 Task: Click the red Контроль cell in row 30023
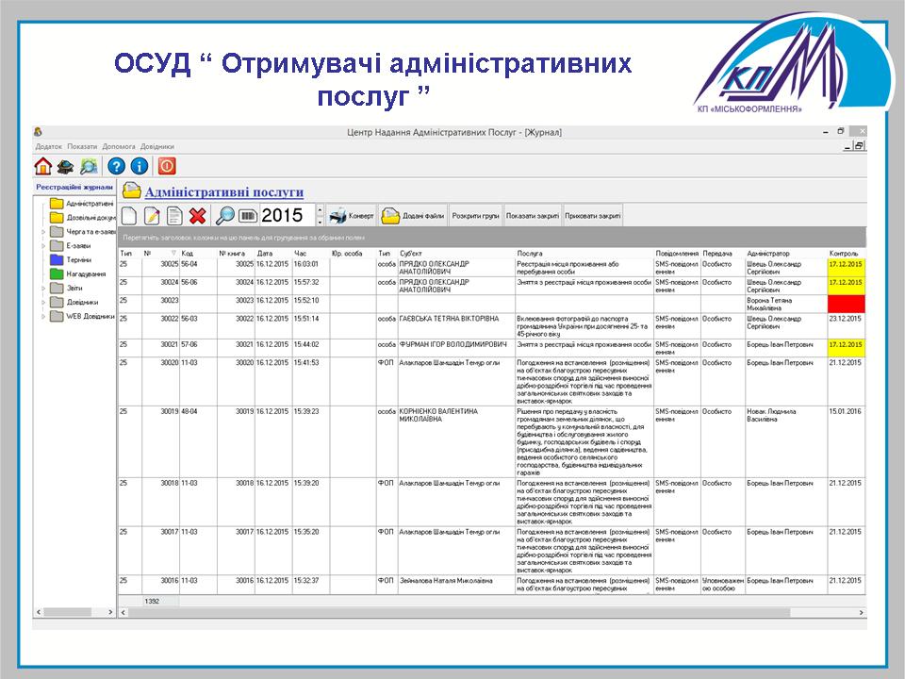point(847,304)
